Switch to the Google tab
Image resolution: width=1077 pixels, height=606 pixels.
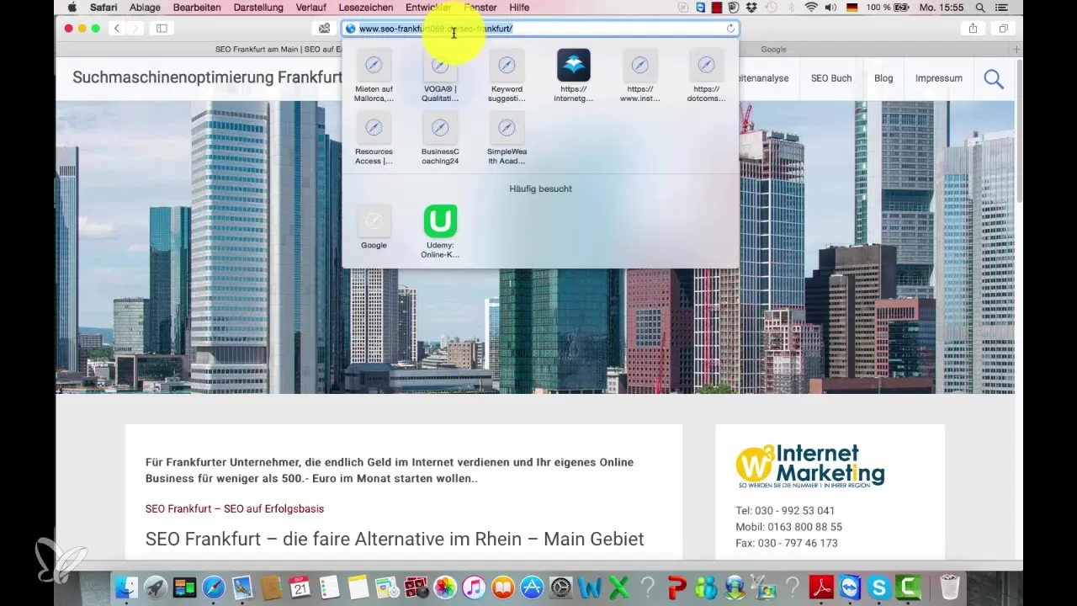click(773, 50)
